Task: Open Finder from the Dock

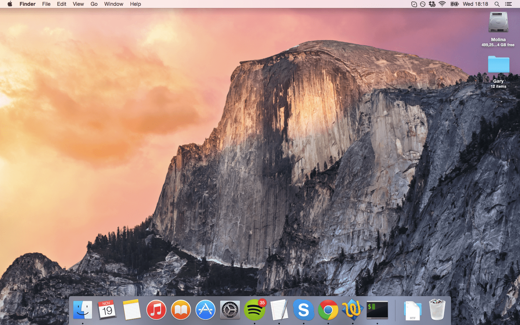Action: click(83, 310)
